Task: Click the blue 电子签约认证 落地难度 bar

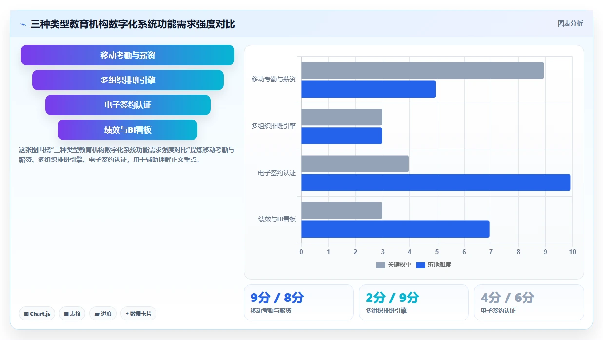Action: click(x=436, y=182)
